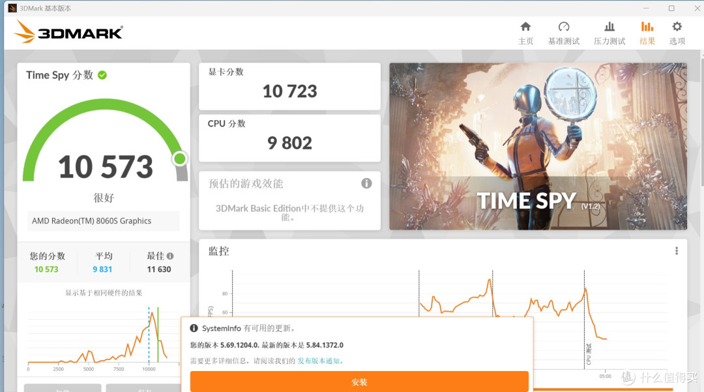The image size is (704, 392).
Task: Click the SystemInfo update info icon
Action: 194,328
